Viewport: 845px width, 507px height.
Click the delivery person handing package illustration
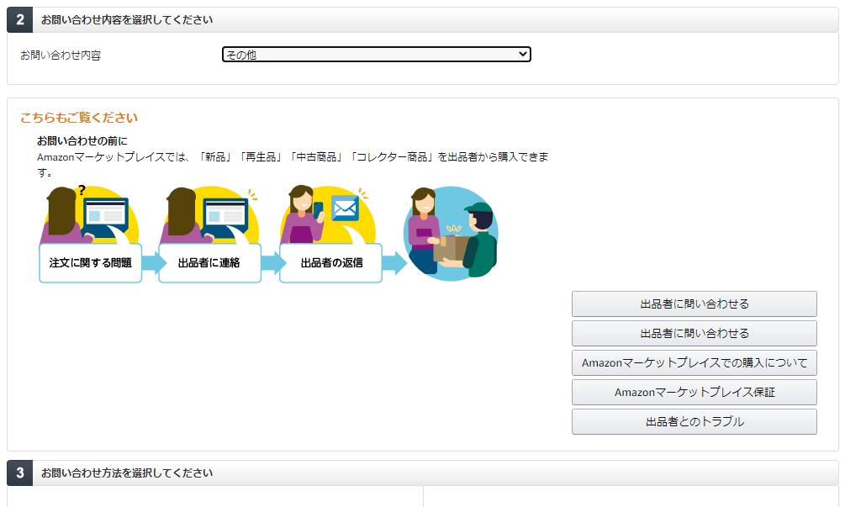tap(451, 233)
